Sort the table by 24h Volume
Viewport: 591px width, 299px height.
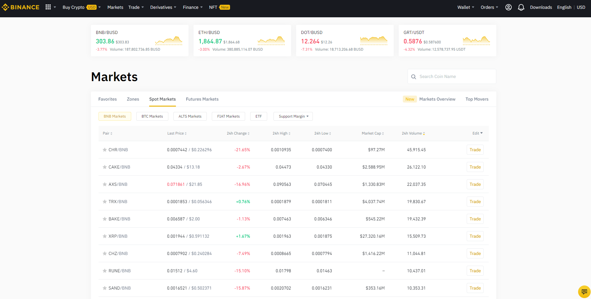(414, 133)
